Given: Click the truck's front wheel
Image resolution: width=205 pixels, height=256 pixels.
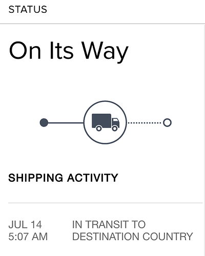Looking at the screenshot, I should pos(115,129).
